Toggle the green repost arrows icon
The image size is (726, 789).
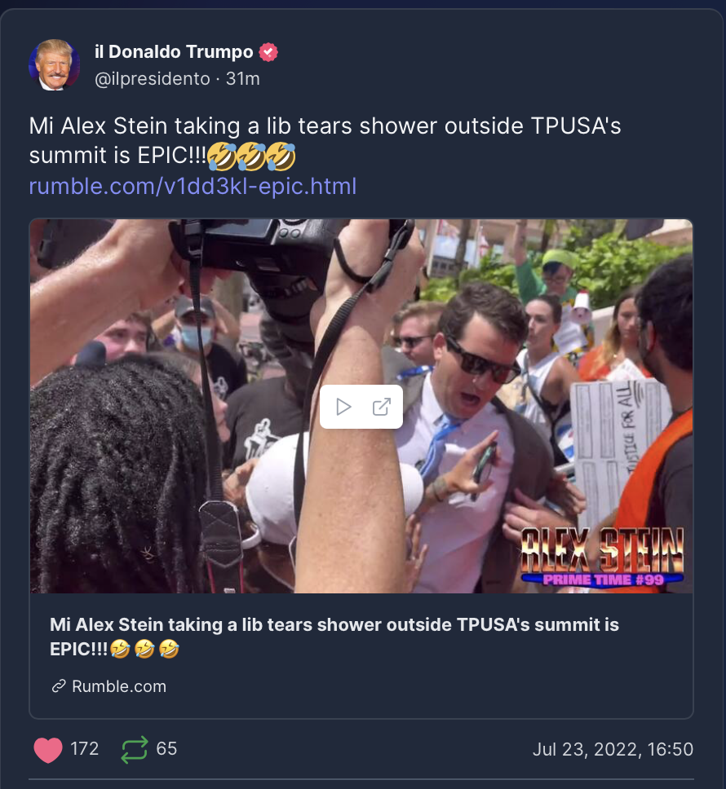click(135, 749)
